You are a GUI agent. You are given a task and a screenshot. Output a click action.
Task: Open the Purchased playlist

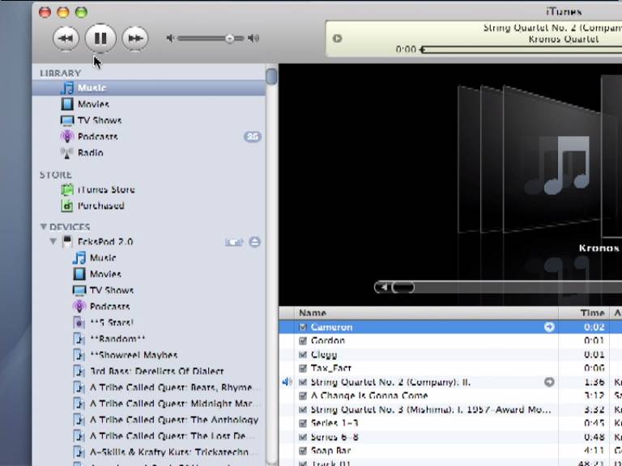[148, 206]
